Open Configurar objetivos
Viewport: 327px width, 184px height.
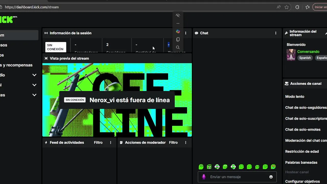[x=302, y=181]
